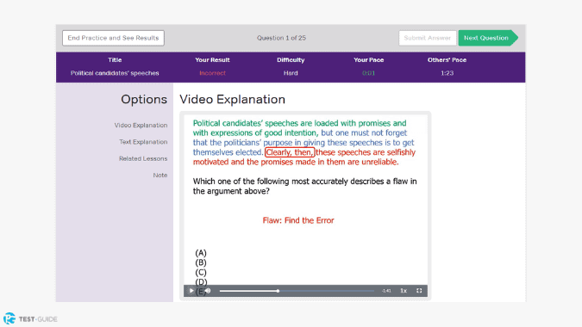This screenshot has width=582, height=327.
Task: Click End Practice and See Results
Action: (113, 38)
